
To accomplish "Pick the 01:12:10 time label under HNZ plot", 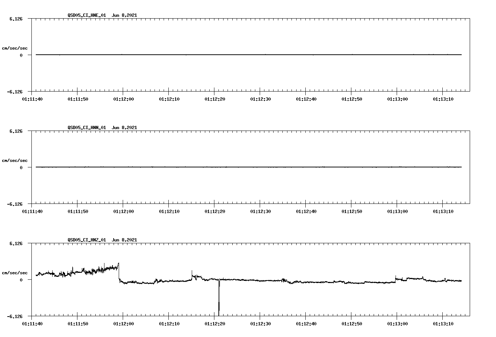I will [169, 324].
